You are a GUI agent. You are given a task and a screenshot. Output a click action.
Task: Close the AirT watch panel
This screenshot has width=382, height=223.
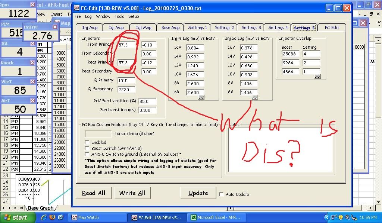pyautogui.click(x=33, y=100)
